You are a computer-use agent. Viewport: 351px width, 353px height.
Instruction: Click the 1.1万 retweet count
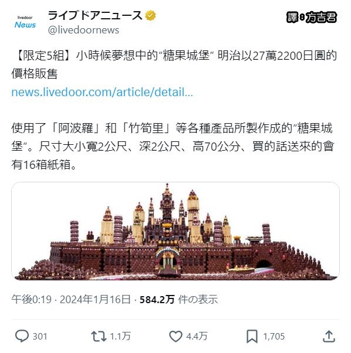click(x=120, y=337)
